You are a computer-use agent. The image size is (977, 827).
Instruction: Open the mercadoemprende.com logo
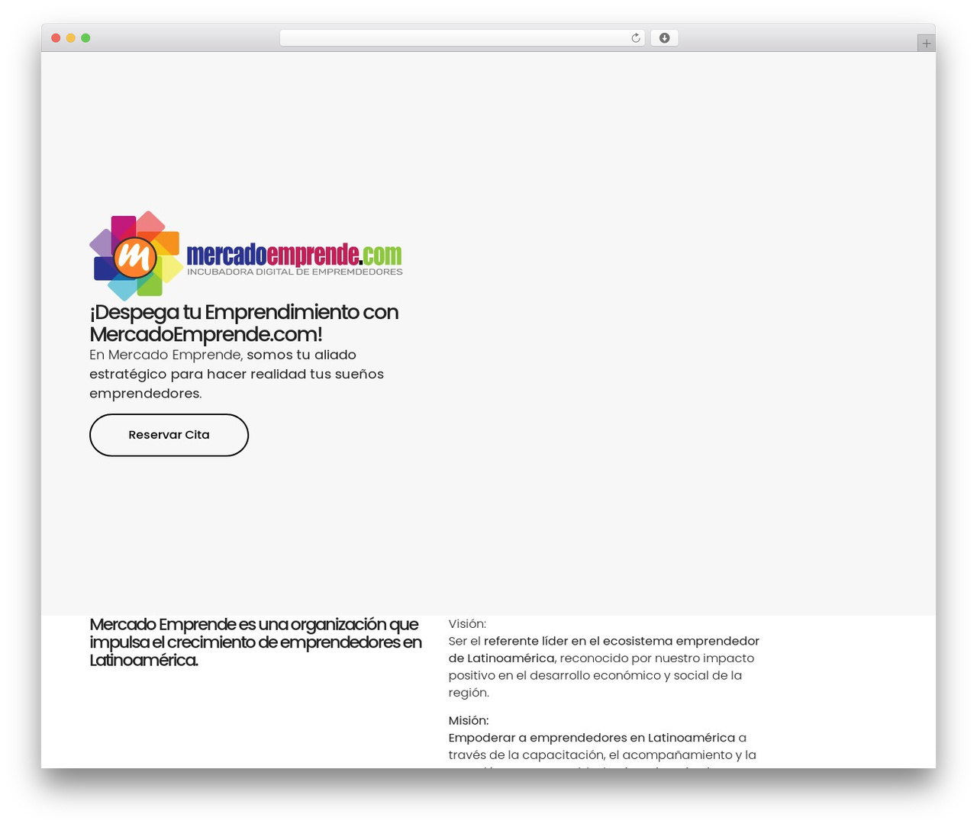(246, 256)
